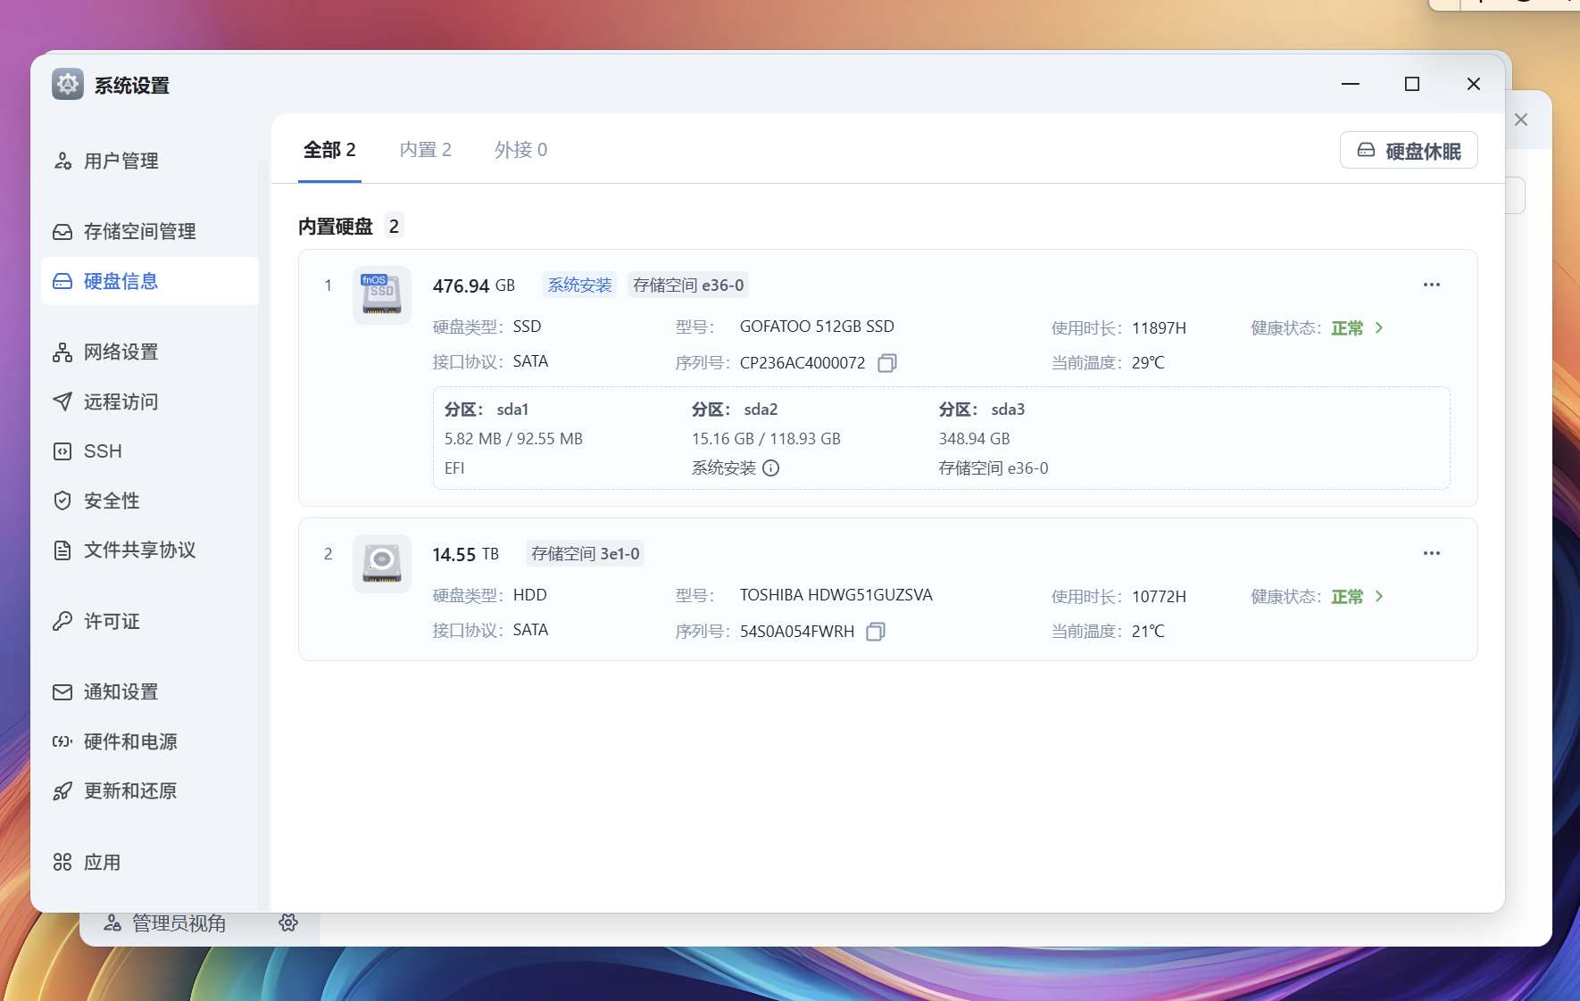
Task: Expand health status of the TOSHIBA HDD
Action: click(1379, 597)
